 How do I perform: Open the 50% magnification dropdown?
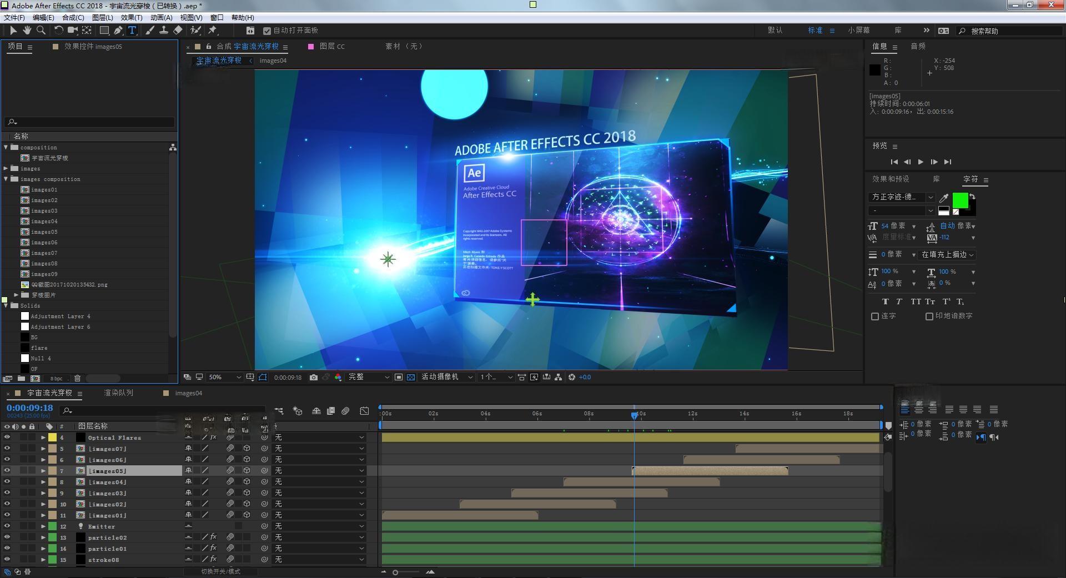(224, 378)
